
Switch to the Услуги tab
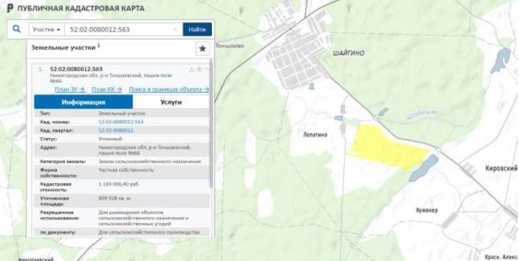(171, 102)
